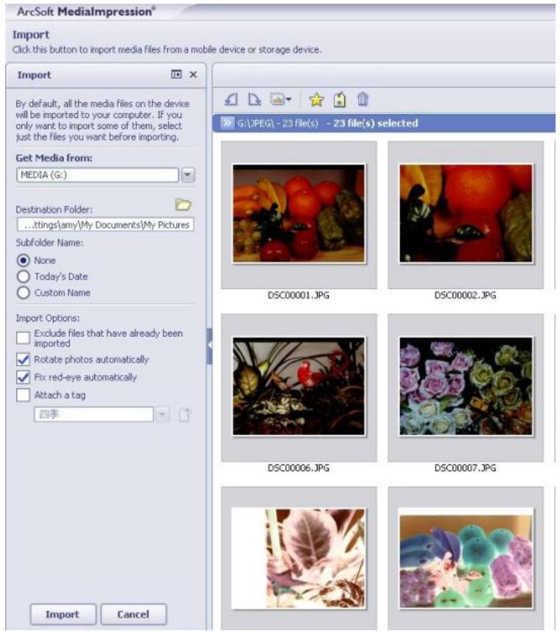Select the DSC00007.JPG roses thumbnail

[466, 386]
